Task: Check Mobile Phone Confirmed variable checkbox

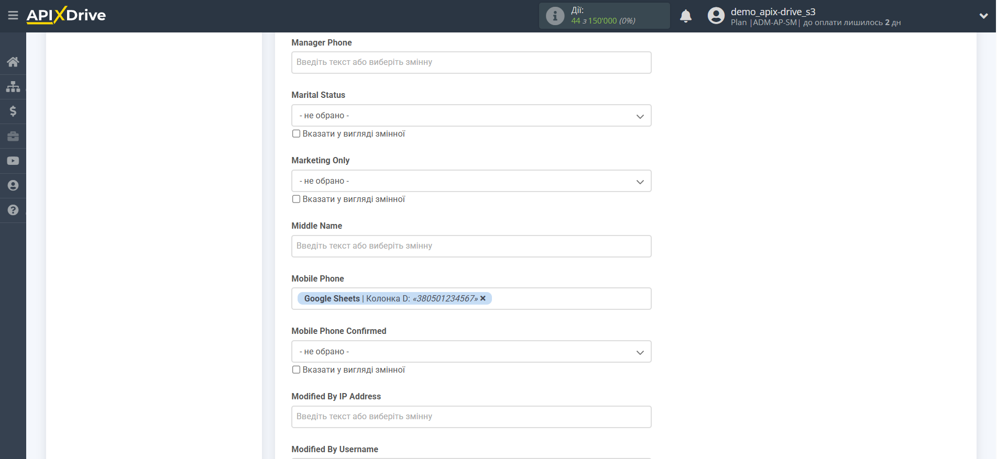Action: 296,370
